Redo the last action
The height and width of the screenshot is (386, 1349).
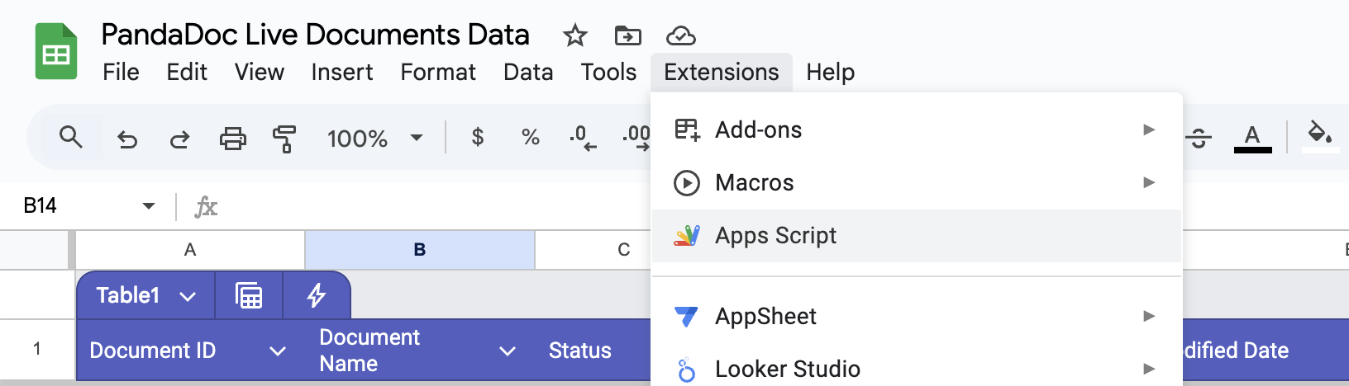point(179,139)
